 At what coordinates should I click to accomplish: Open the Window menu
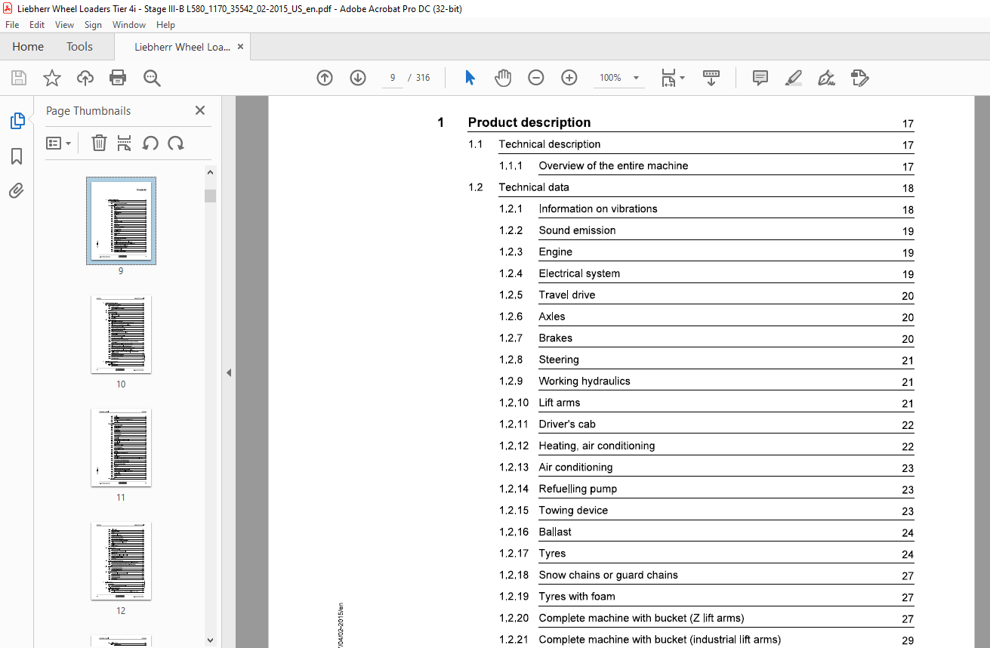click(129, 25)
